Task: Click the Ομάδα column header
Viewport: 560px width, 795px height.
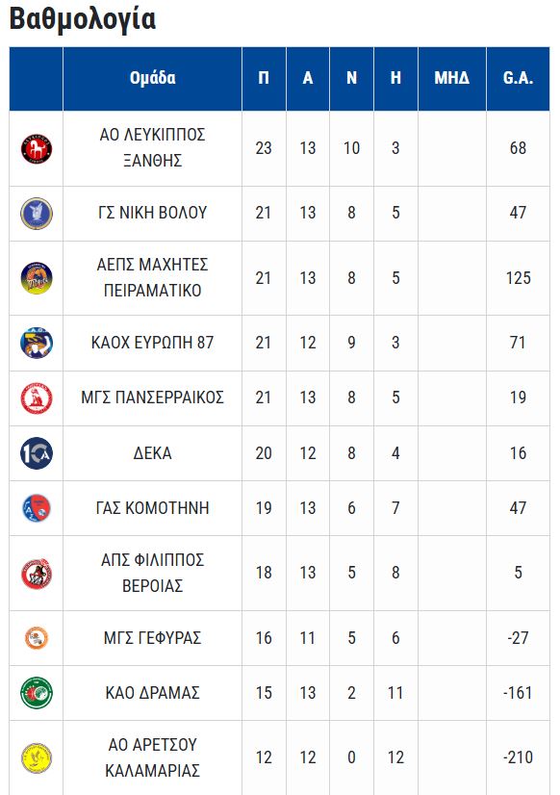Action: pyautogui.click(x=152, y=79)
